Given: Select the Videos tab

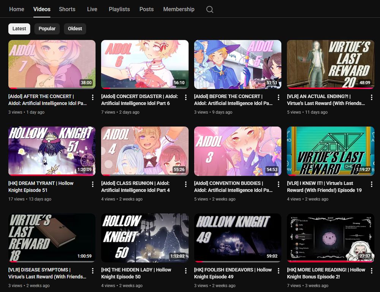Looking at the screenshot, I should [x=42, y=9].
